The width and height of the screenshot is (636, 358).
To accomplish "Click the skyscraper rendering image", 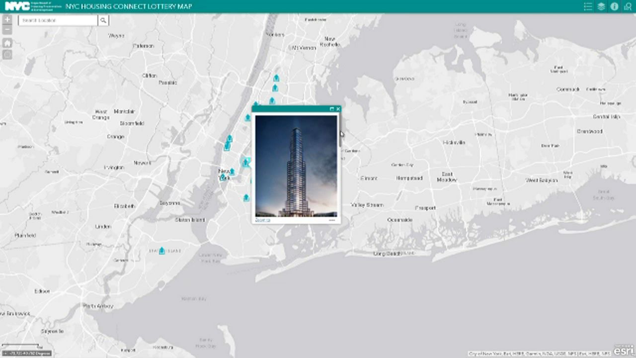I will 296,166.
